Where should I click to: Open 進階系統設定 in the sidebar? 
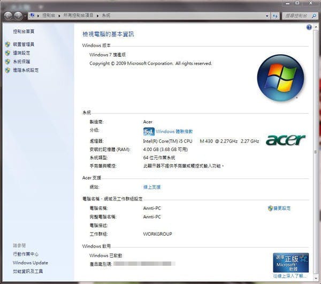(x=26, y=70)
